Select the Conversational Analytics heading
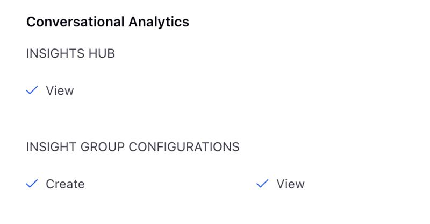The width and height of the screenshot is (430, 224). tap(108, 22)
